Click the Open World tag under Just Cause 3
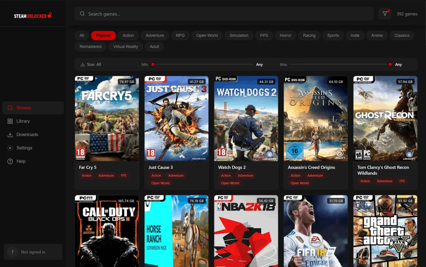This screenshot has height=267, width=426. (x=160, y=183)
